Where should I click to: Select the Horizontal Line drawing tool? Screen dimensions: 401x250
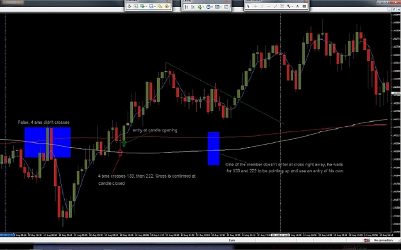[269, 6]
